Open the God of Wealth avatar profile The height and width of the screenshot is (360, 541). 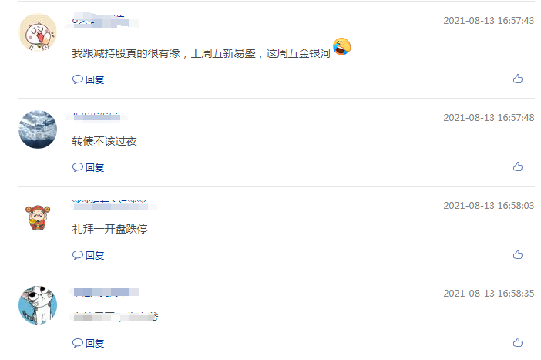tap(38, 217)
